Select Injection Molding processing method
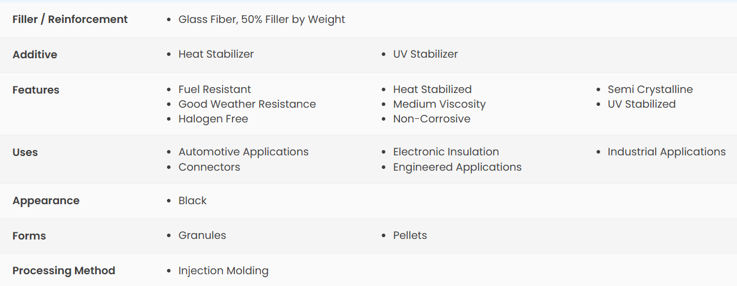This screenshot has height=286, width=737. tap(224, 271)
